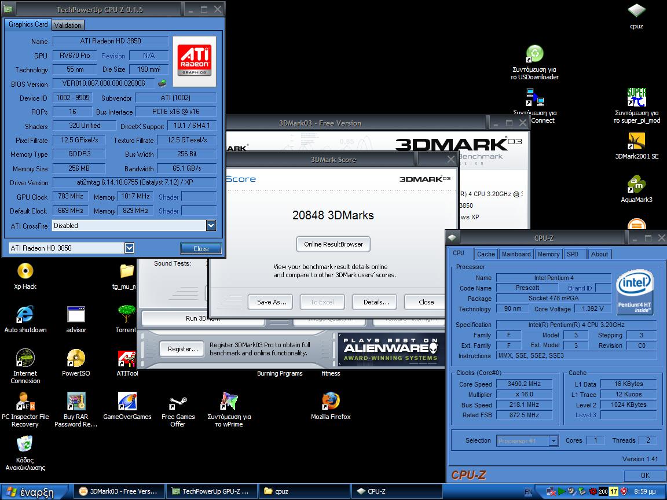Open the Memory tab in CPU-Z
The height and width of the screenshot is (500, 667).
[548, 254]
